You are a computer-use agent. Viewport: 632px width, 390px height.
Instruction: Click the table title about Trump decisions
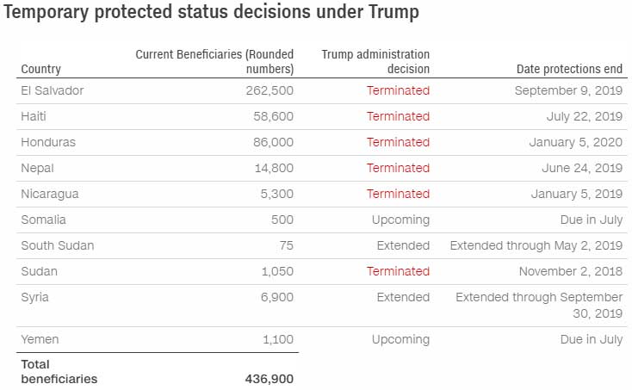point(212,14)
